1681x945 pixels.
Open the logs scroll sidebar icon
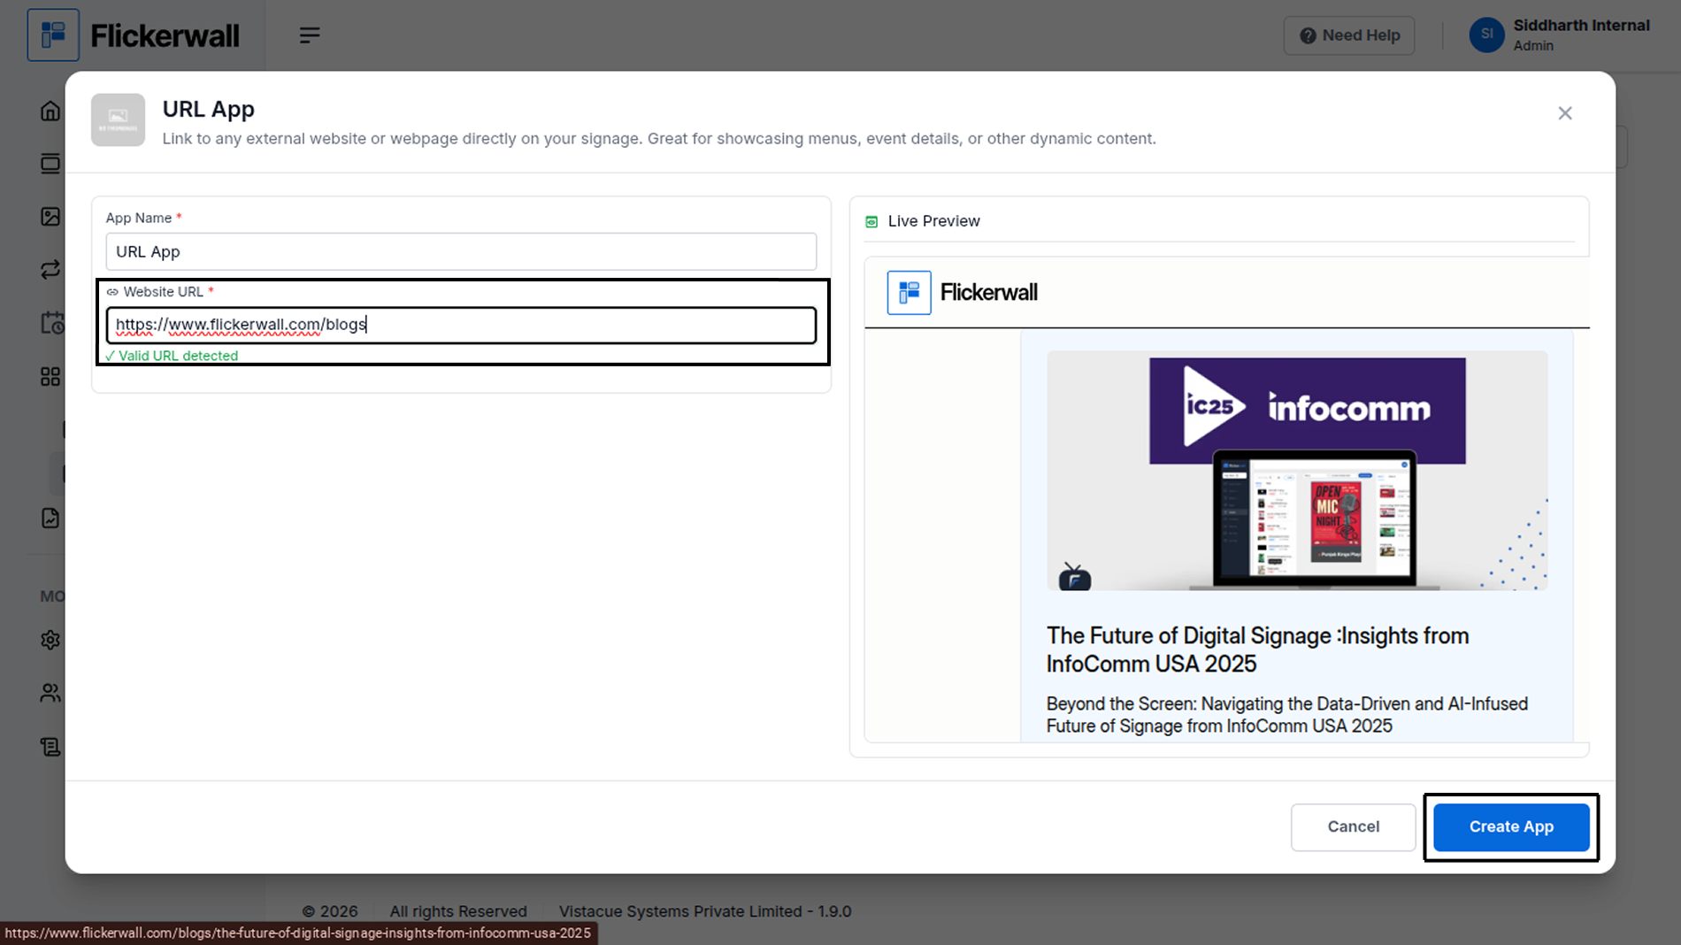tap(50, 747)
